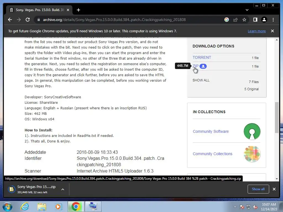Image resolution: width=283 pixels, height=212 pixels.
Task: Click the 'OS: Windows x64' line
Action: click(39, 119)
